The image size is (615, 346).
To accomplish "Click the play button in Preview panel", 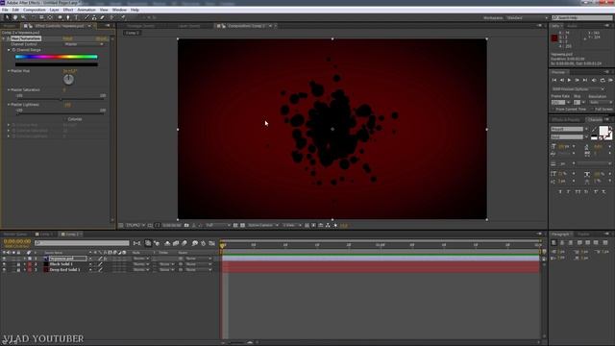I will click(x=570, y=80).
